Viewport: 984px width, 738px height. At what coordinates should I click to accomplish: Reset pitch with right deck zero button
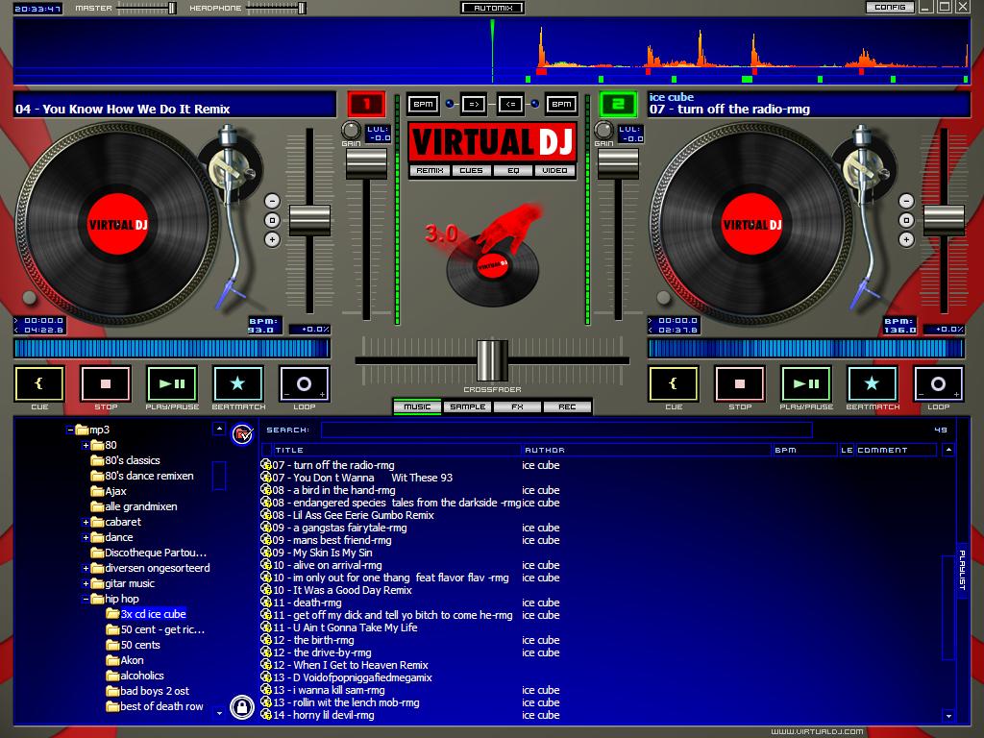906,220
